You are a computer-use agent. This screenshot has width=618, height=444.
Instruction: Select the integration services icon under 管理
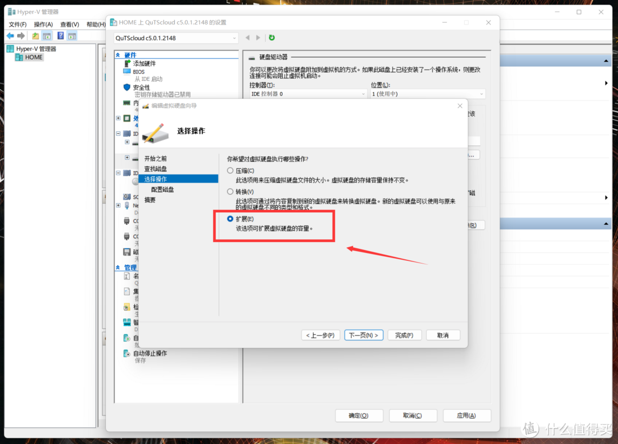pos(127,292)
